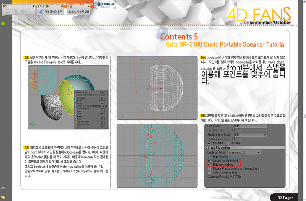The image size is (306, 201).
Task: Click the Bridge icon in context menu
Action: point(76,101)
